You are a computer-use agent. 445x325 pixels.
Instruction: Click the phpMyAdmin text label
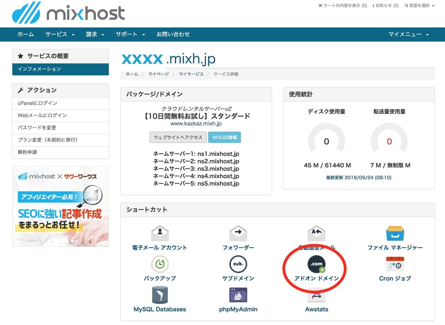[x=238, y=309]
